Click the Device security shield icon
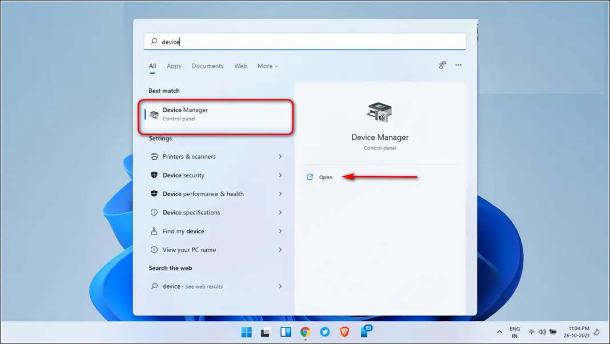 pyautogui.click(x=153, y=175)
